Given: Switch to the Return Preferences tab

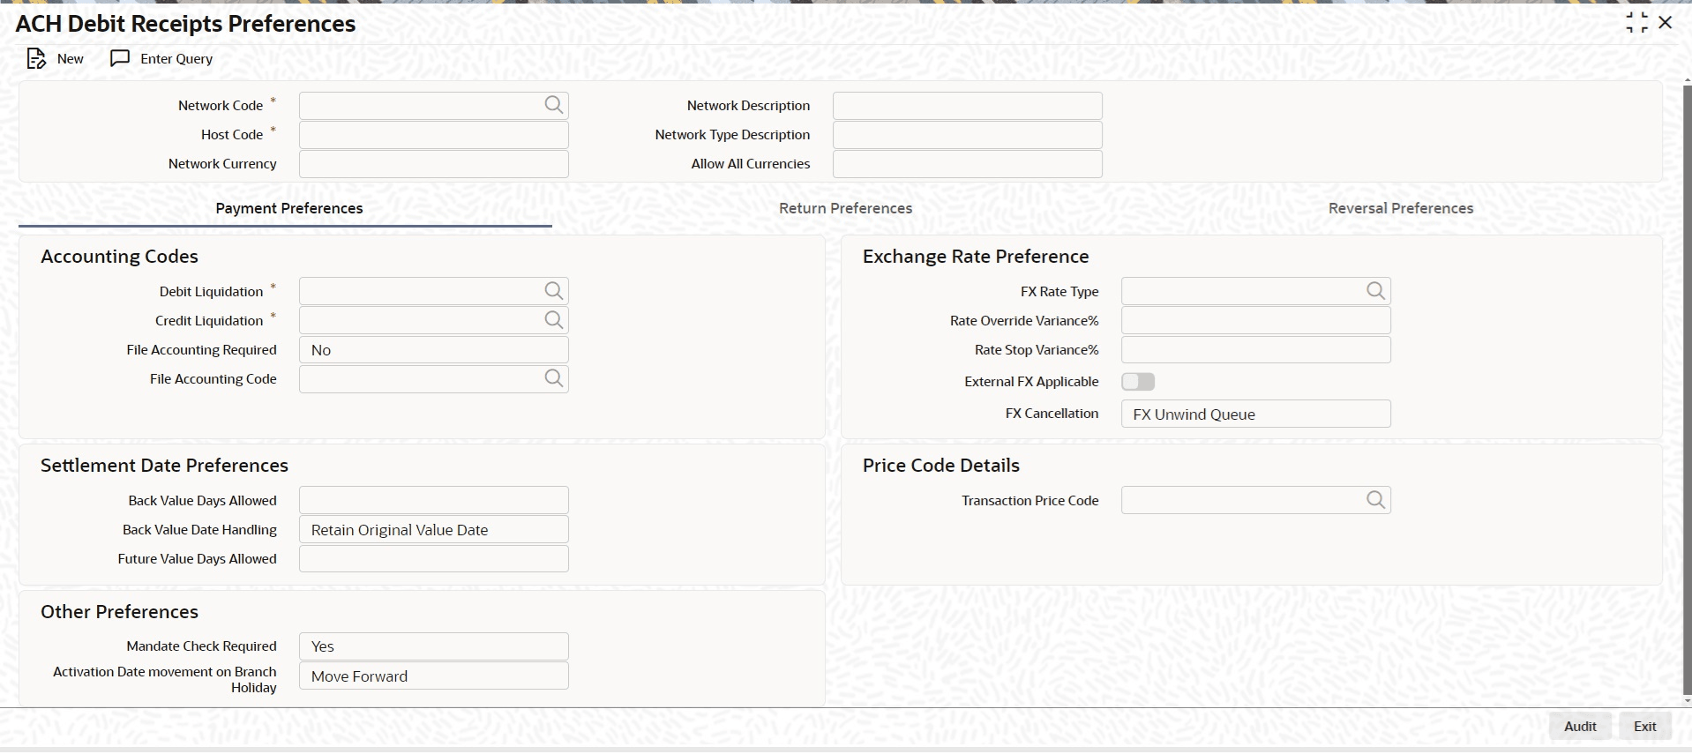Looking at the screenshot, I should [845, 209].
